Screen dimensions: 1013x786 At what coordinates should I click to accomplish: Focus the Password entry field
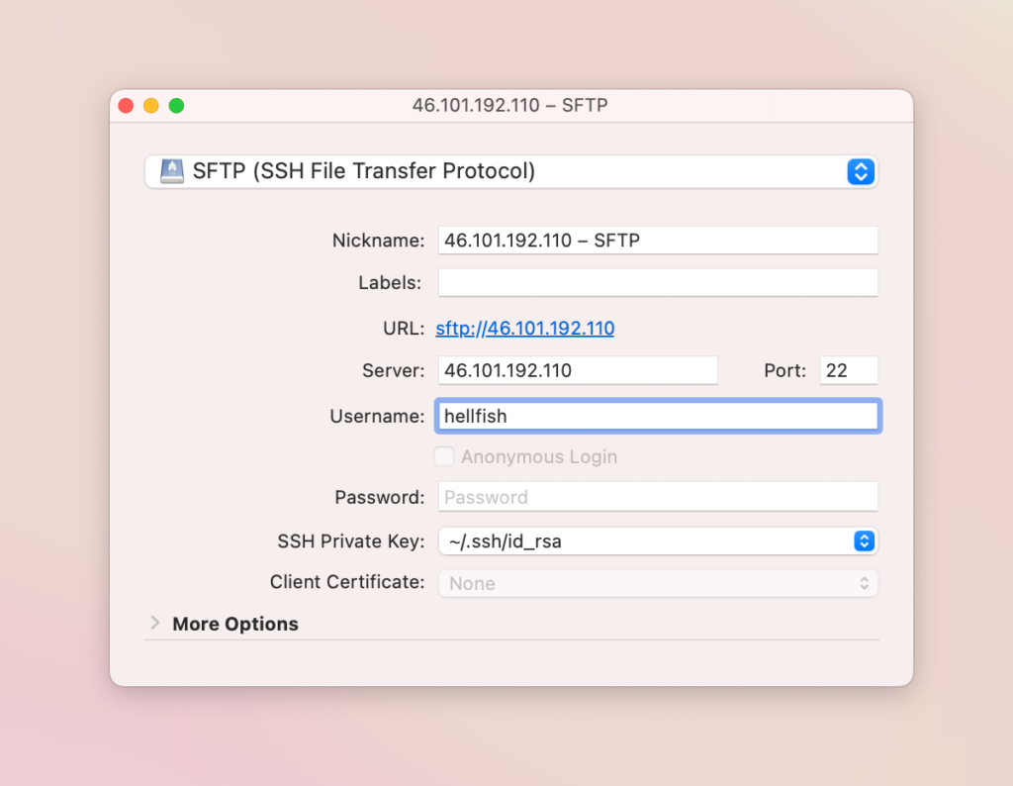click(658, 496)
